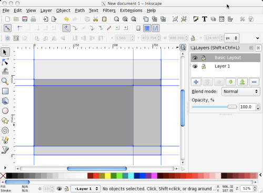Open the File menu
Screen dimensions: 263x193
pos(6,11)
